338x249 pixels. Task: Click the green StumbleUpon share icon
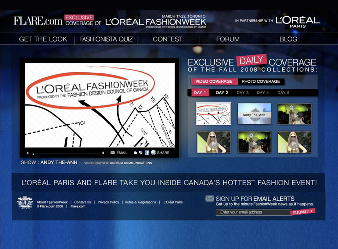tap(153, 153)
